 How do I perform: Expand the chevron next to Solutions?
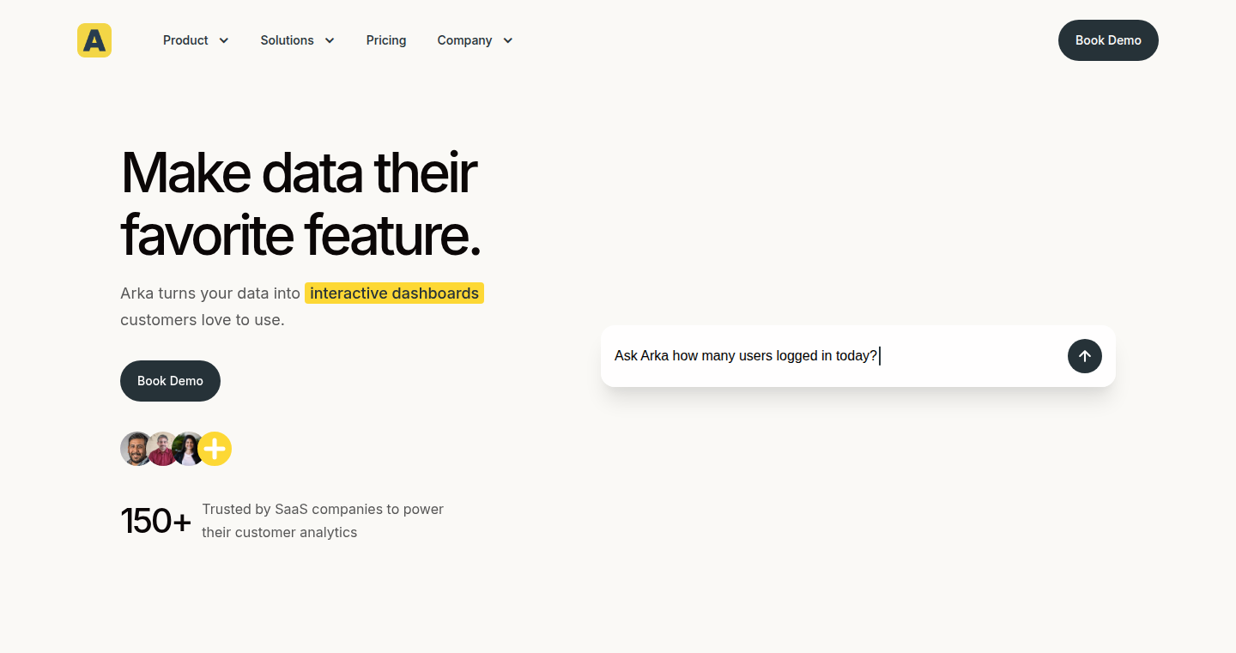[x=330, y=40]
